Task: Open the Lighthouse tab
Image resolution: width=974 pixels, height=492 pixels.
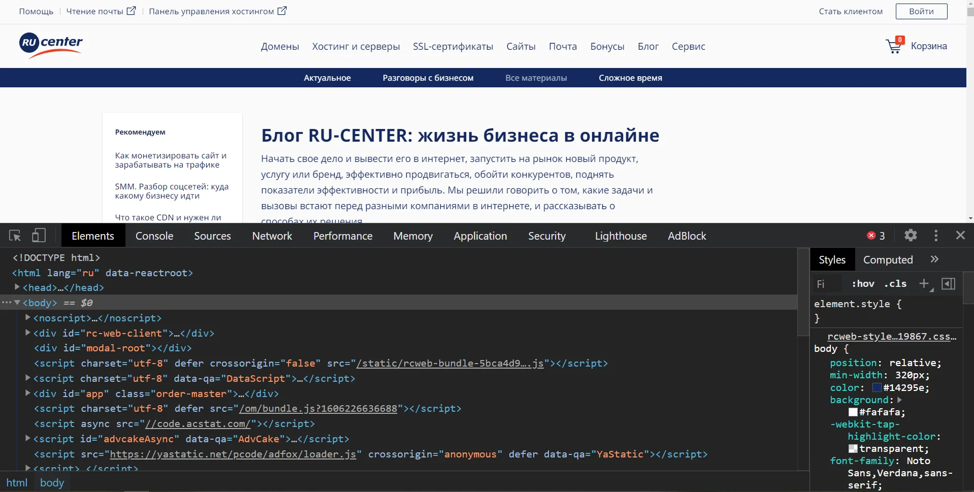Action: tap(621, 236)
